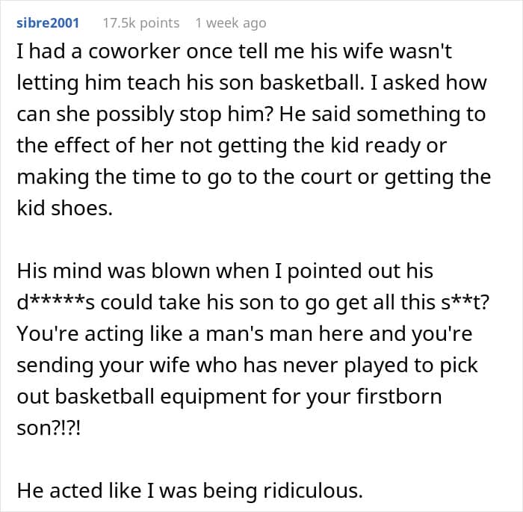Click the words 'kid shoes.'
The width and height of the screenshot is (523, 512).
(64, 209)
